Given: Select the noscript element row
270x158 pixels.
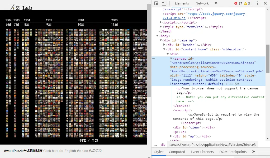Looking at the screenshot, I should click(x=182, y=110).
